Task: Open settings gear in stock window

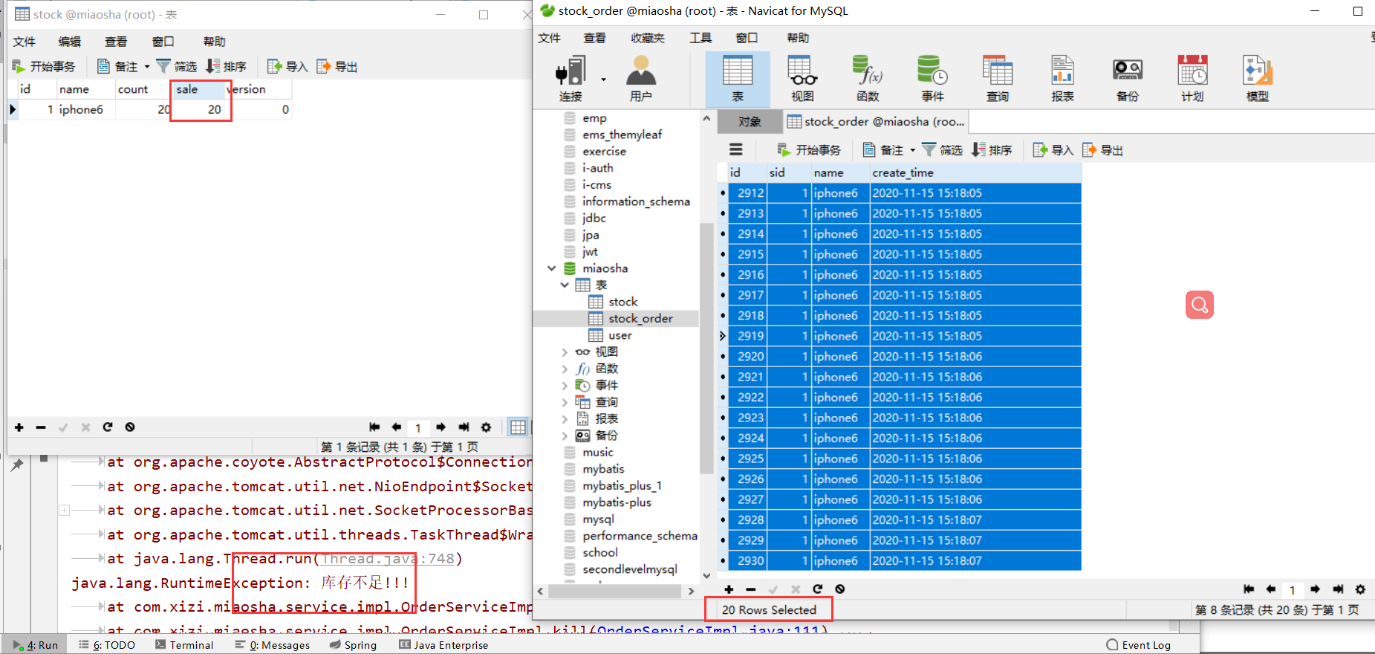Action: [486, 427]
